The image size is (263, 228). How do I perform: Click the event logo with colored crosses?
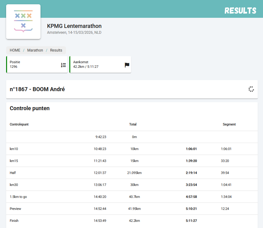[x=23, y=21]
